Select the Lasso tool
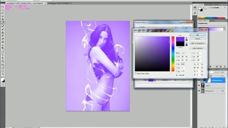This screenshot has width=228, height=128. tap(3, 13)
